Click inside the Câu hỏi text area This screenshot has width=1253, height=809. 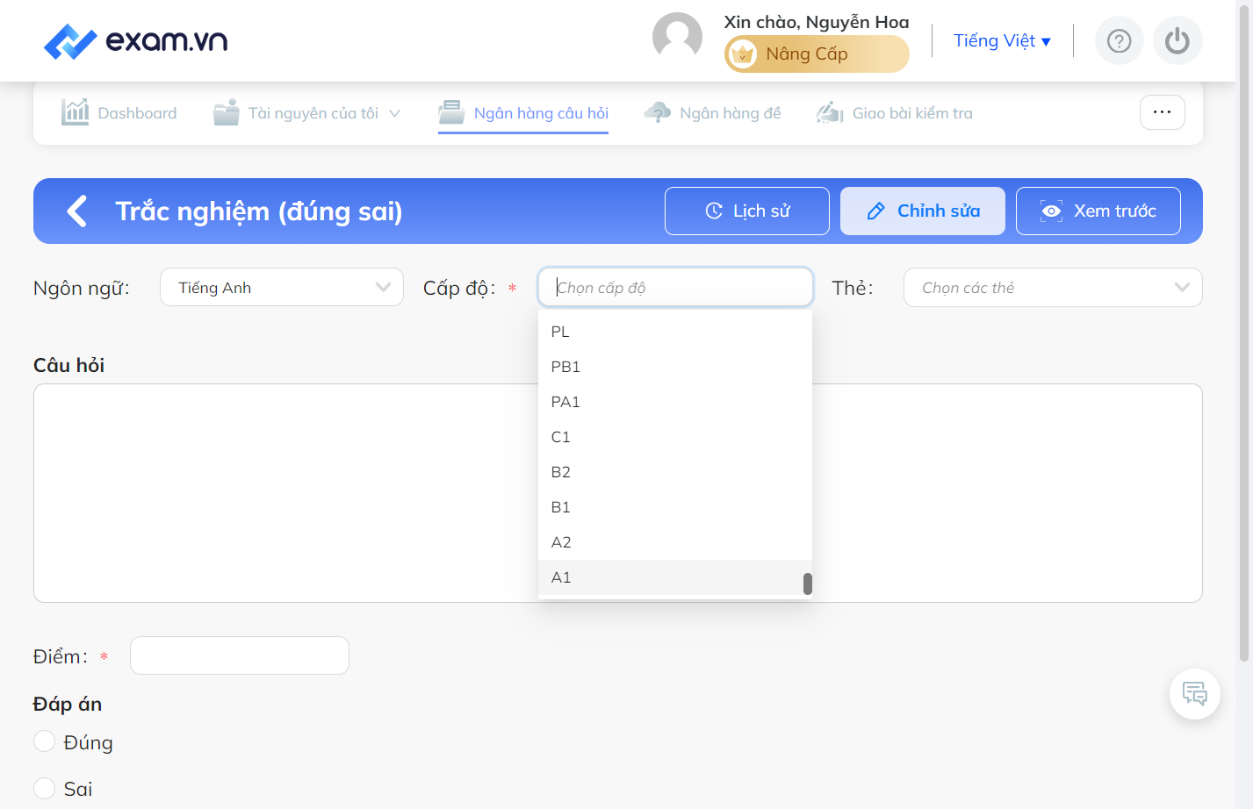[617, 493]
